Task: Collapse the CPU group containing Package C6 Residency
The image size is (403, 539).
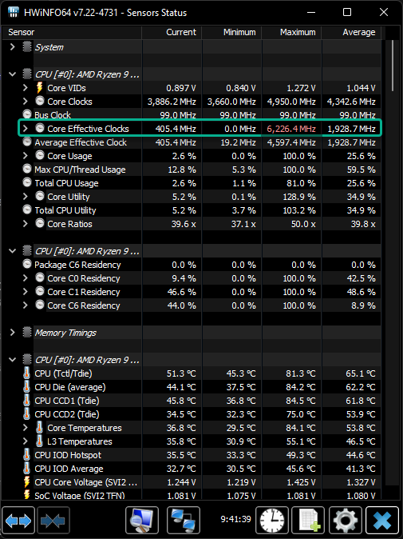Action: click(12, 251)
